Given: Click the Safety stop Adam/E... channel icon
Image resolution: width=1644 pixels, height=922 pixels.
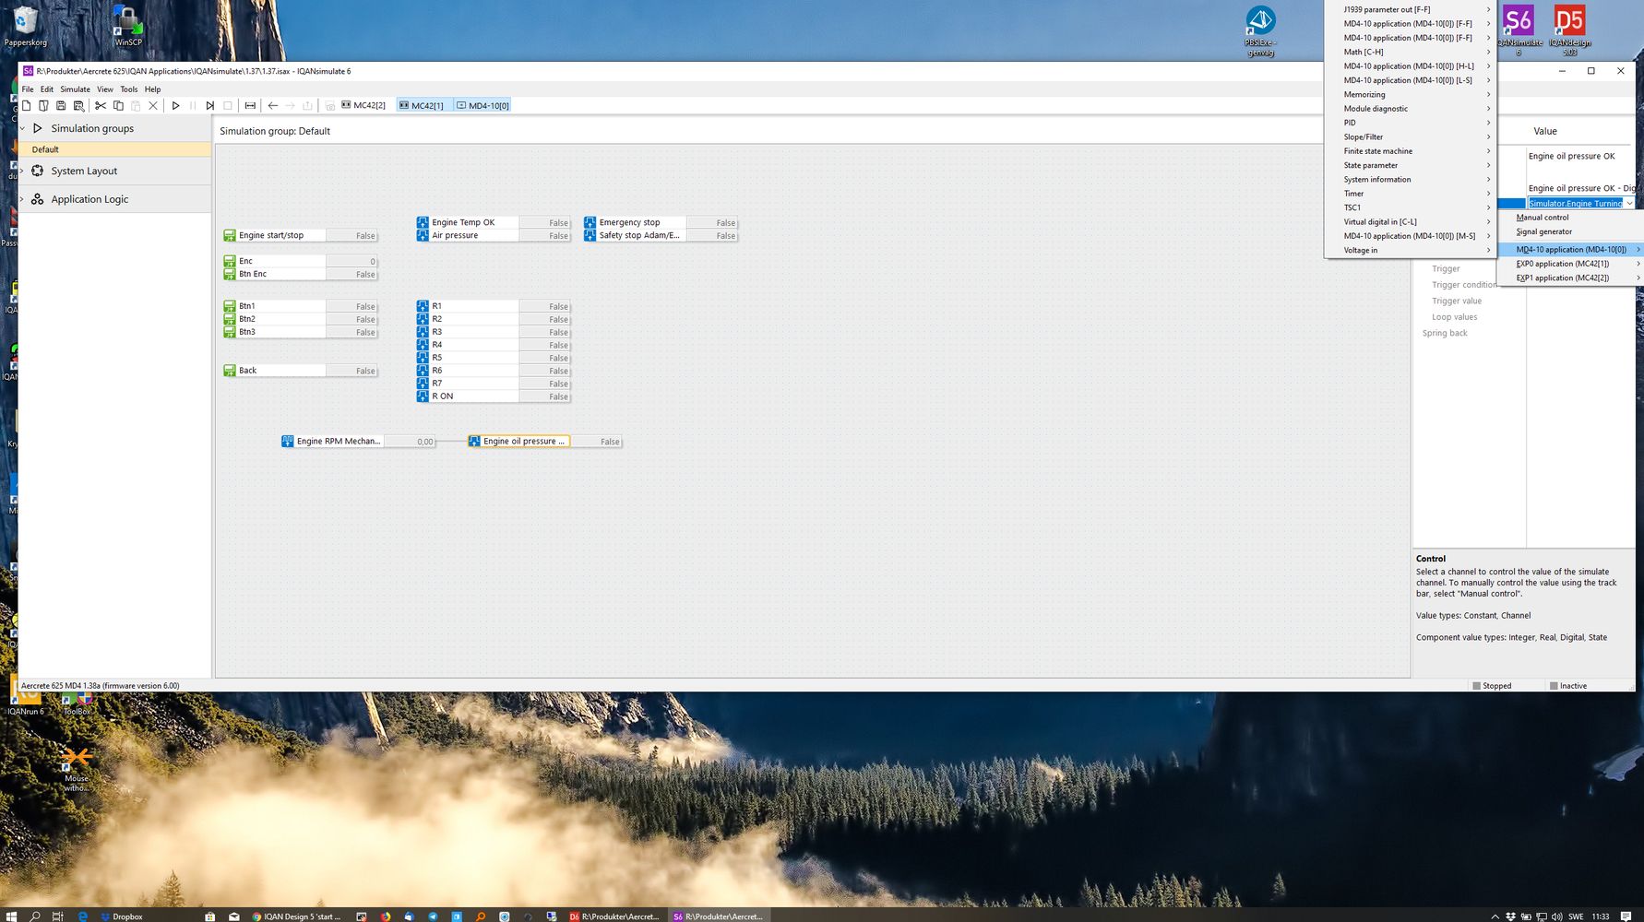Looking at the screenshot, I should pyautogui.click(x=590, y=235).
